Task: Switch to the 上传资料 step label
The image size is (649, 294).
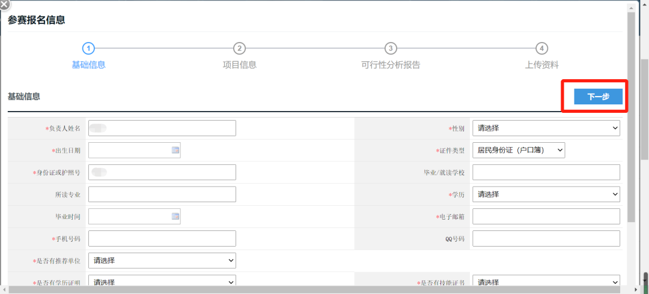Action: click(541, 65)
